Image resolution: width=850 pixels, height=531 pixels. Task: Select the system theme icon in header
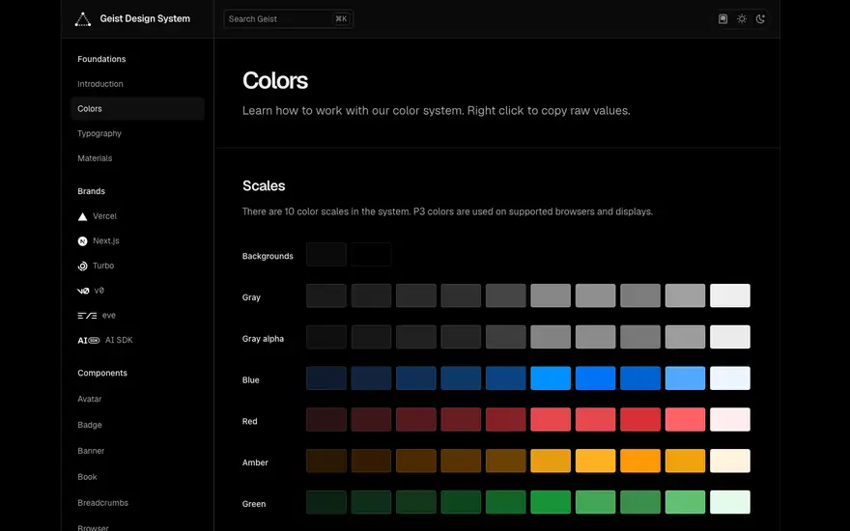[x=722, y=19]
